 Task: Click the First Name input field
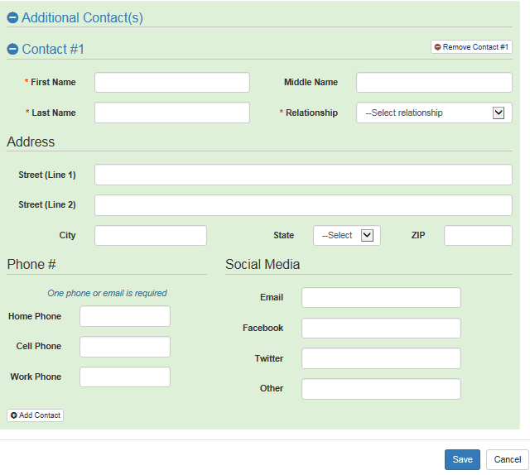pos(171,83)
